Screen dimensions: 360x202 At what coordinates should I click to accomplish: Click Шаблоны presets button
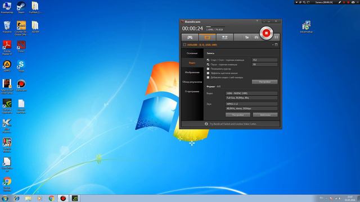point(265,114)
